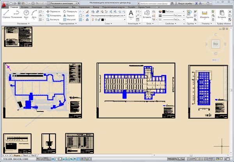
Task: Pick the Дуга (Arc) tool
Action: (34, 14)
